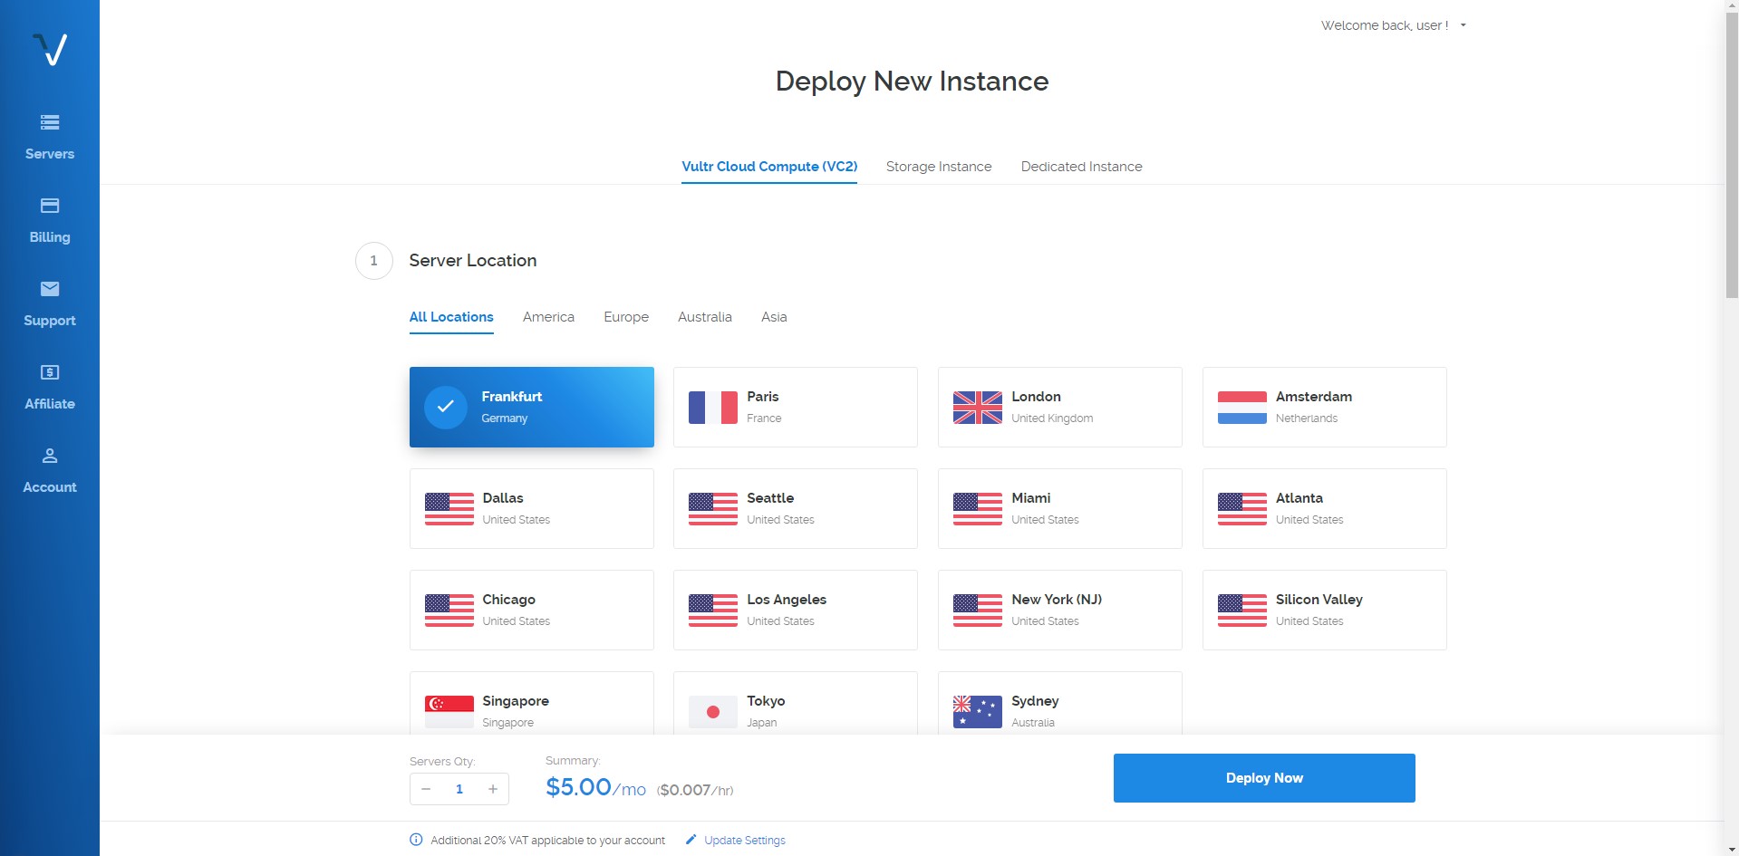Switch to the Storage Instance tab
The image size is (1739, 856).
tap(939, 167)
